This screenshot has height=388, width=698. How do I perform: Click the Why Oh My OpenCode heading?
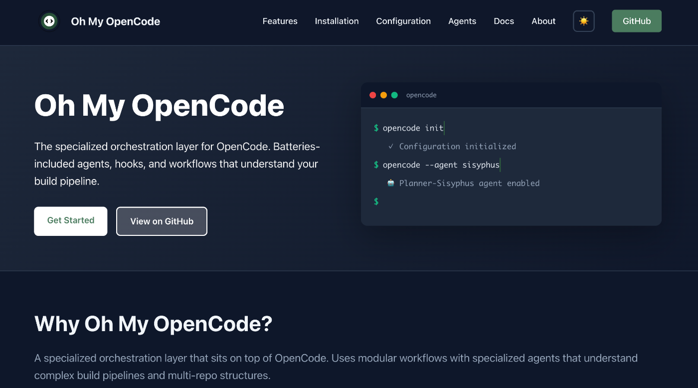153,324
